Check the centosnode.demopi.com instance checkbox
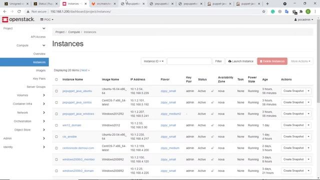The image size is (320, 180). pos(56,148)
